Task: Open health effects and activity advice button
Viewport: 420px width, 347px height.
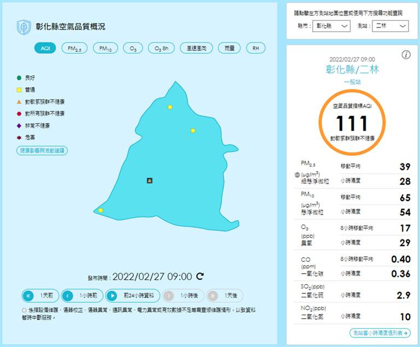Action: point(42,150)
